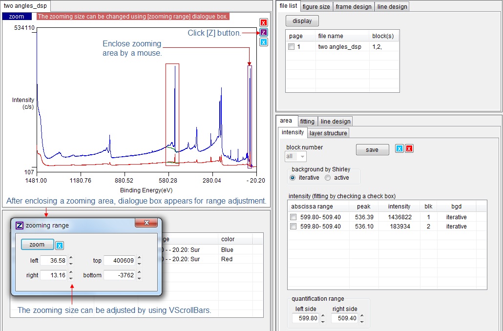The height and width of the screenshot is (331, 503).
Task: Switch to the figure size tab
Action: (x=316, y=6)
